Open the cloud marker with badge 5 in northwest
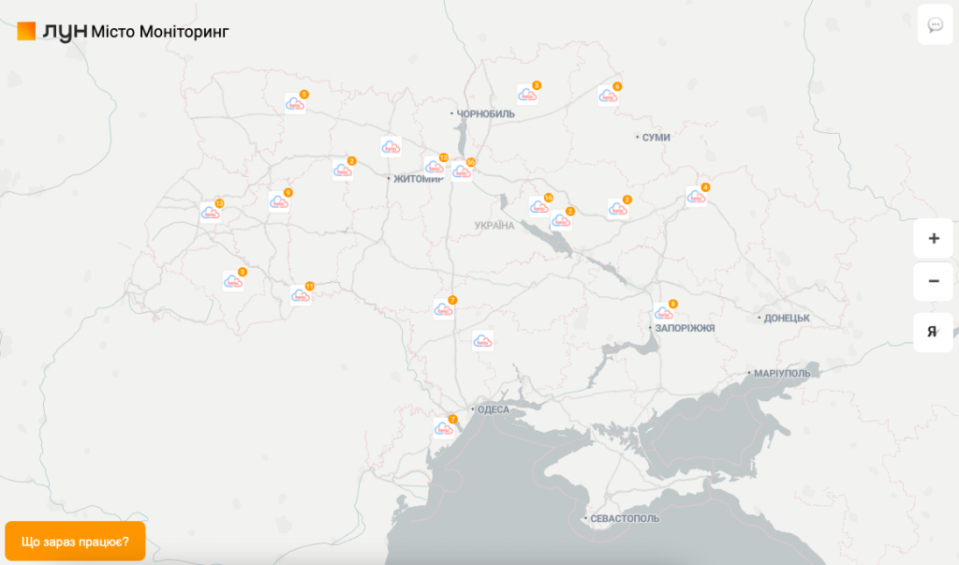This screenshot has width=959, height=565. point(294,103)
